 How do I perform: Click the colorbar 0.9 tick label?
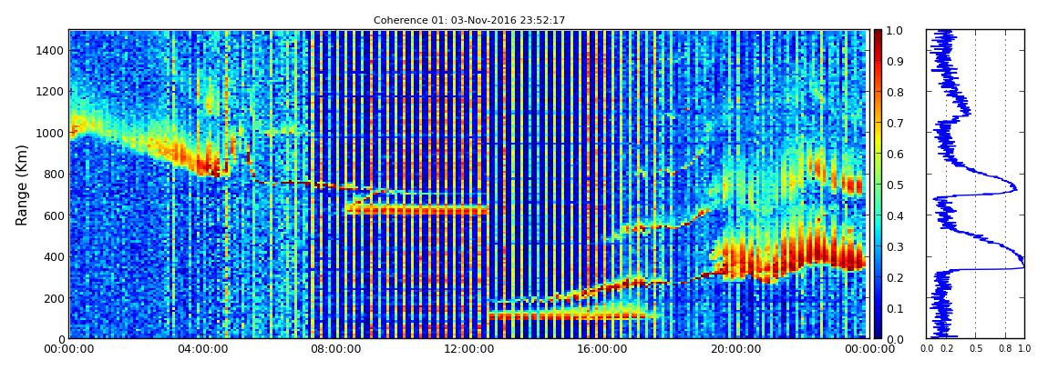[x=895, y=61]
